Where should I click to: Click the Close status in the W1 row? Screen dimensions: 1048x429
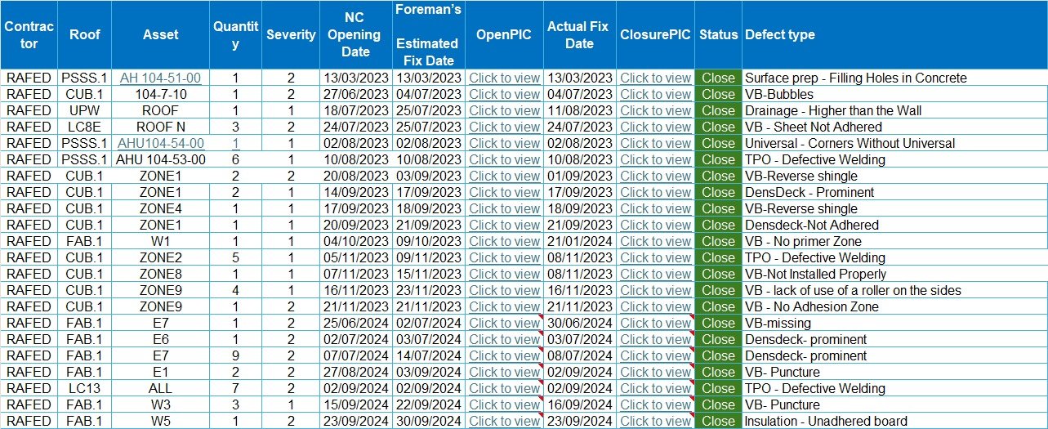718,242
